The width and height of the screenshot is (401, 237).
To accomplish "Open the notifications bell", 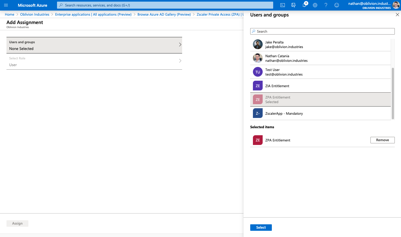I will coord(304,5).
